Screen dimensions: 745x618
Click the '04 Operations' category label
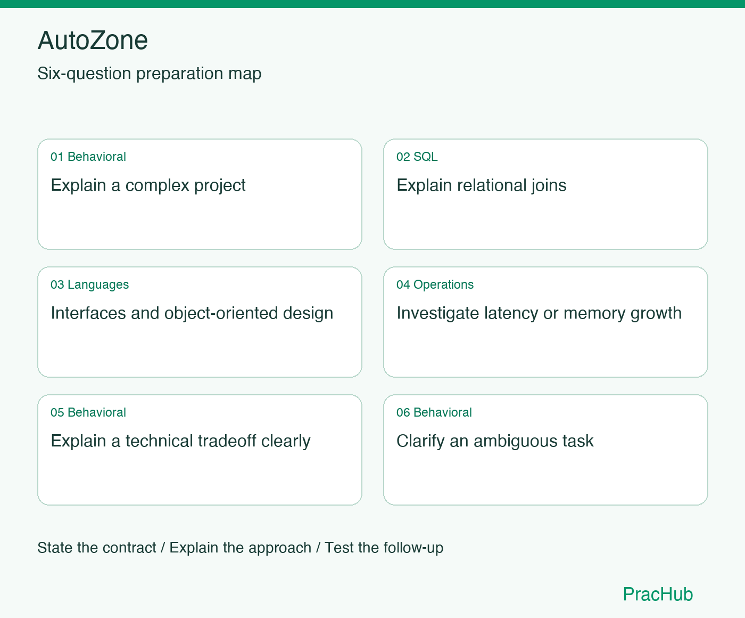[x=435, y=284]
